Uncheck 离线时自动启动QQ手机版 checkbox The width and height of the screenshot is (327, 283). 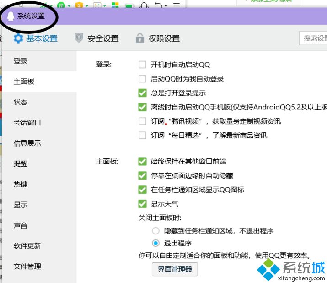(142, 107)
